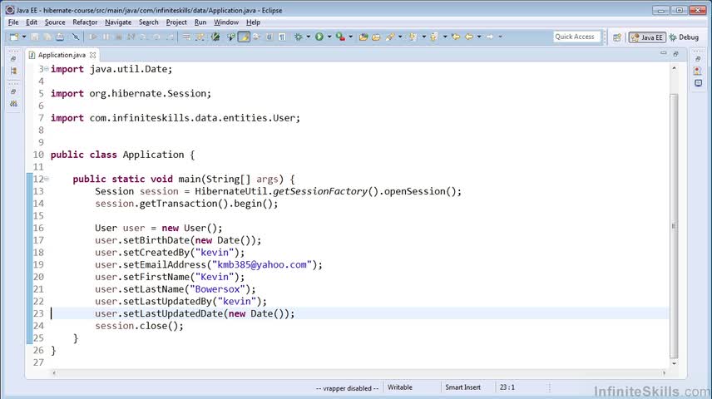
Task: Click the vertical scrollbar down arrow
Action: [674, 363]
